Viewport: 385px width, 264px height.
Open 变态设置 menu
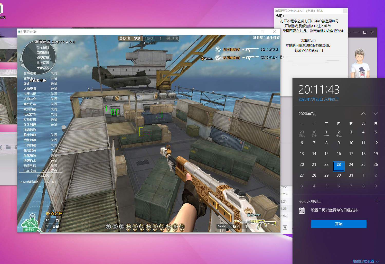click(43, 176)
